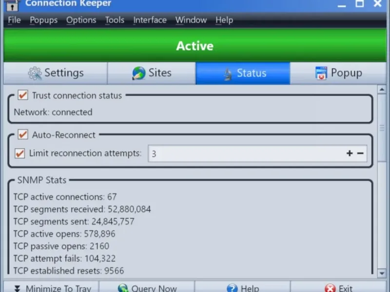Click 'TCP attempt fails: 104,322' line

coord(64,258)
